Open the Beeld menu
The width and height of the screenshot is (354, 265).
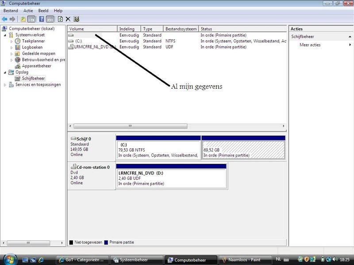coord(43,11)
